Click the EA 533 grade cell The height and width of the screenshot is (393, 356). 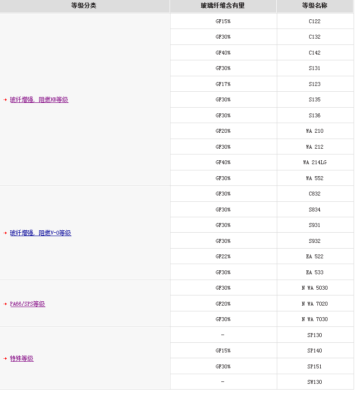[x=314, y=272]
